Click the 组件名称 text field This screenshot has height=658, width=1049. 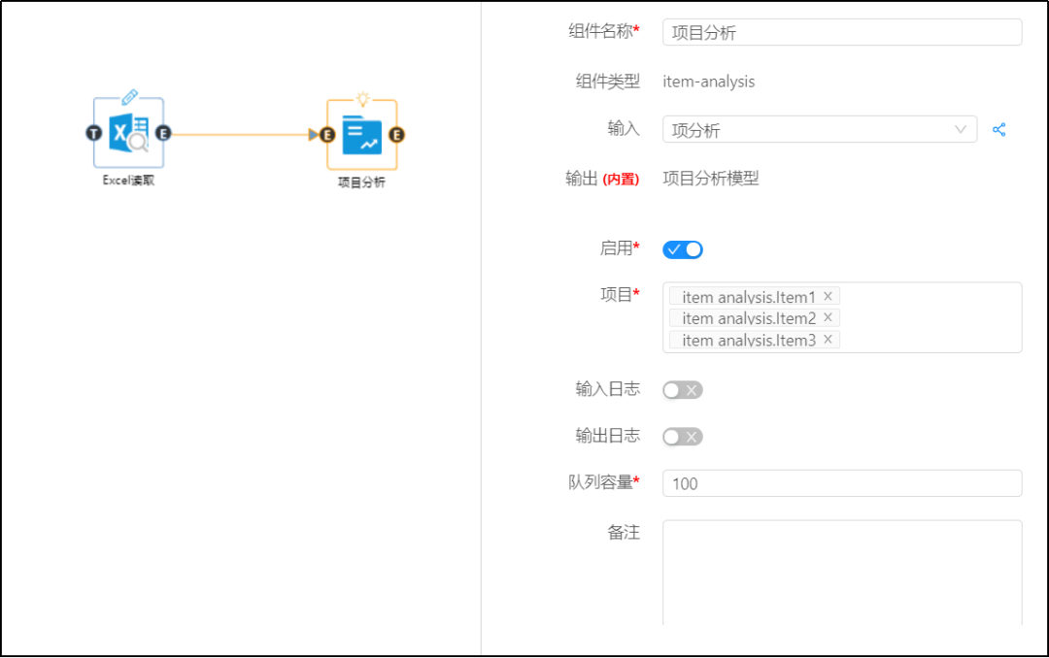[841, 32]
